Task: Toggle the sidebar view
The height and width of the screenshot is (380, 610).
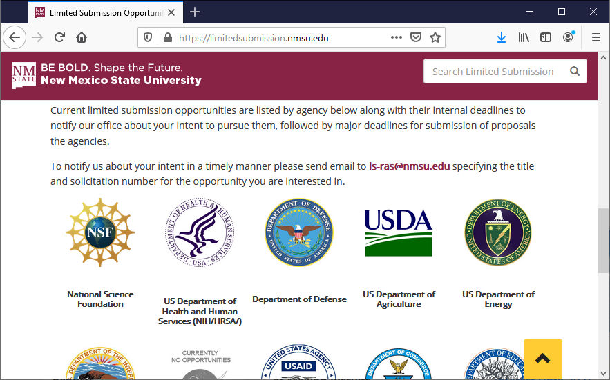Action: coord(546,37)
